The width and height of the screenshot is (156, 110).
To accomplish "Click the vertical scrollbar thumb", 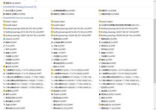I will click(155, 51).
